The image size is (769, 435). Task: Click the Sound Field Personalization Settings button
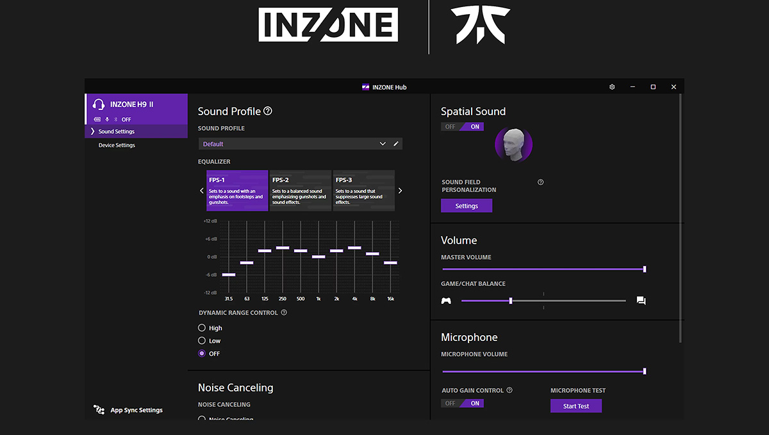point(467,206)
